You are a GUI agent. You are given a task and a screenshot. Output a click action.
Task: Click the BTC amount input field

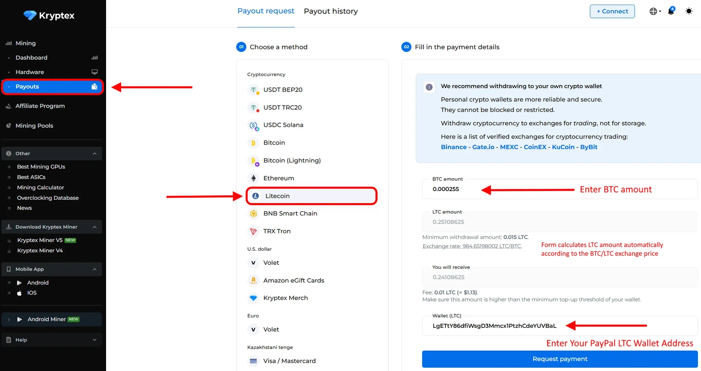559,189
